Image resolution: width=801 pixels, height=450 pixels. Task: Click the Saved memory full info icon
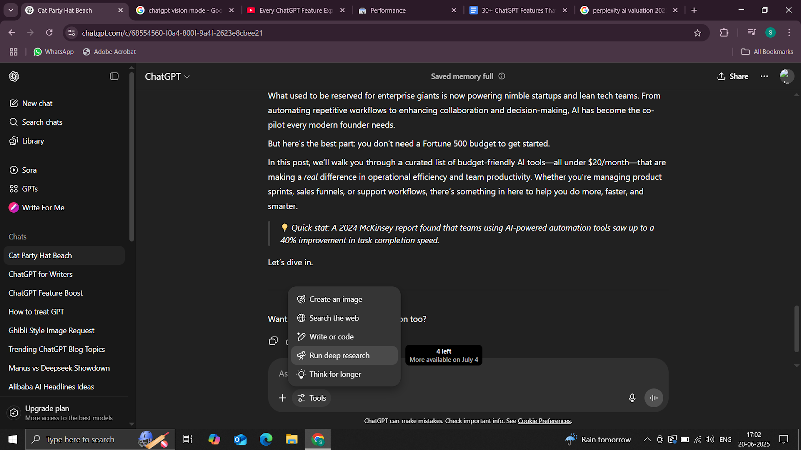pyautogui.click(x=502, y=76)
